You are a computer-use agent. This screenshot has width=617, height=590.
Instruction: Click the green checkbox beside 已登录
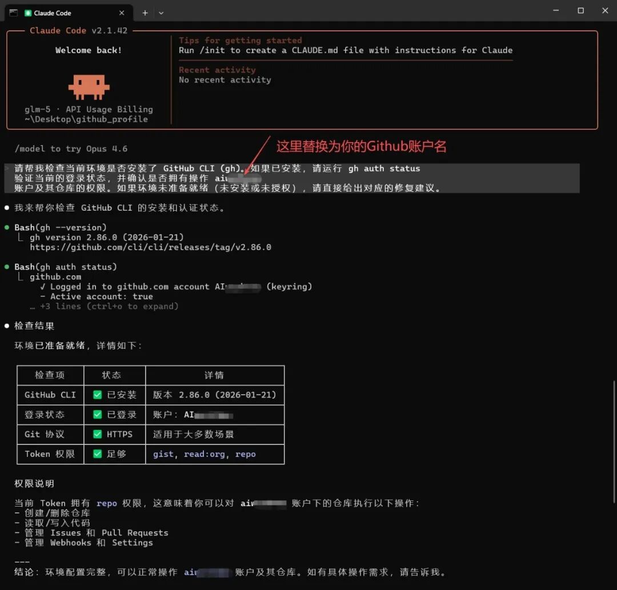[x=98, y=415]
